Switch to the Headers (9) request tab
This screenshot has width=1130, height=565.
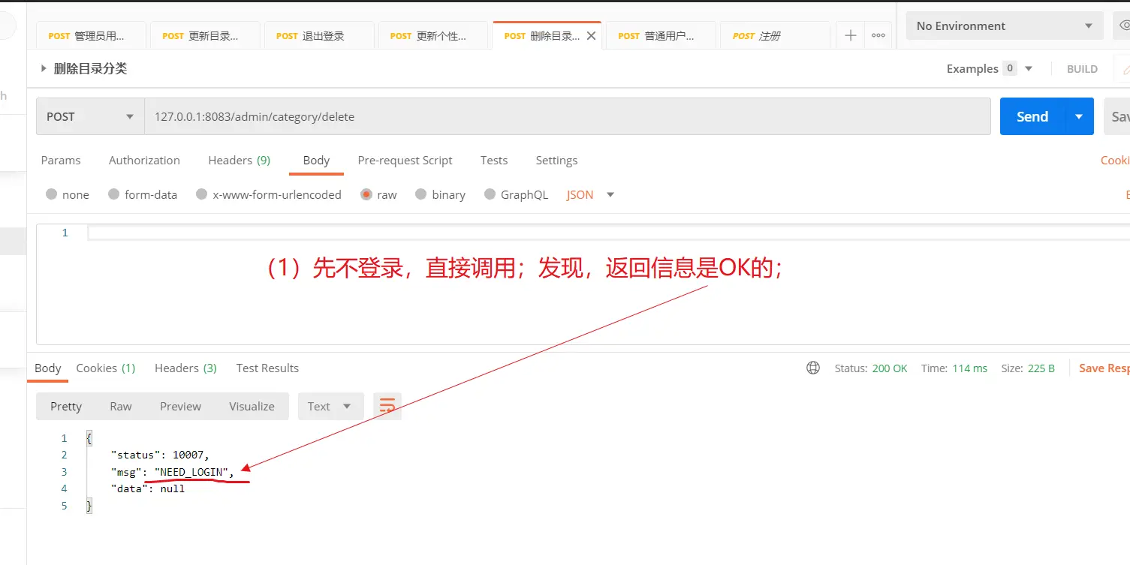[239, 160]
